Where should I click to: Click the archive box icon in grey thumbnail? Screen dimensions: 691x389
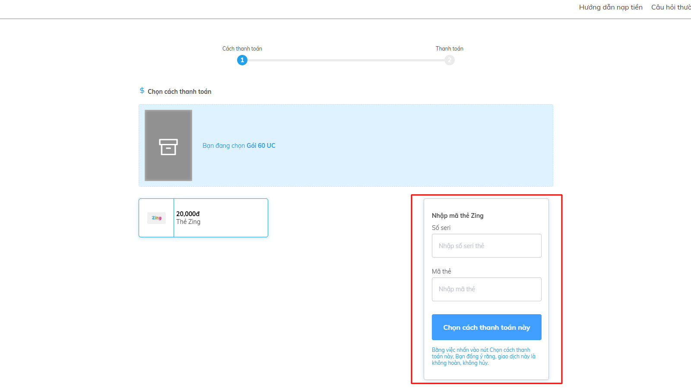(168, 147)
